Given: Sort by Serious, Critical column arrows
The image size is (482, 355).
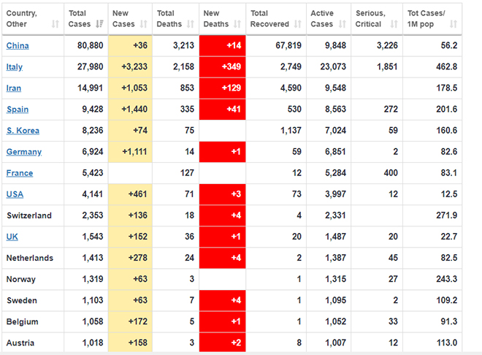Looking at the screenshot, I should (394, 24).
